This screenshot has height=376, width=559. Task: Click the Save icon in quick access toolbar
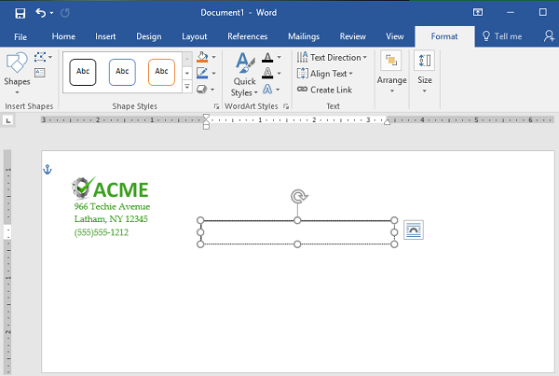pyautogui.click(x=20, y=13)
